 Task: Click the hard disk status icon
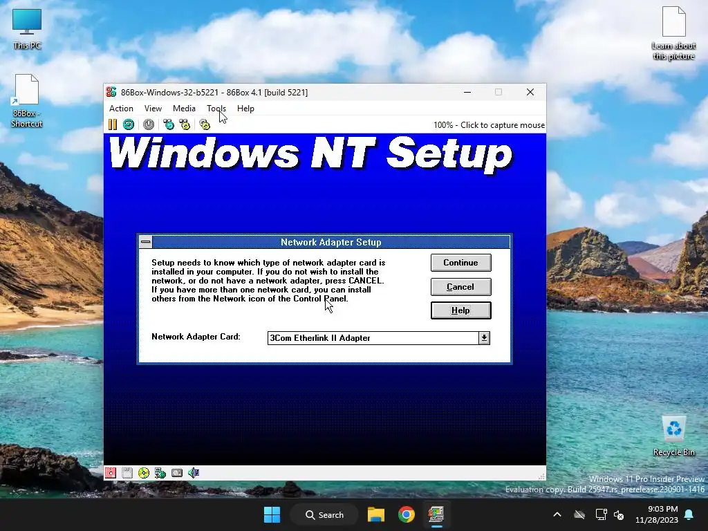[177, 473]
